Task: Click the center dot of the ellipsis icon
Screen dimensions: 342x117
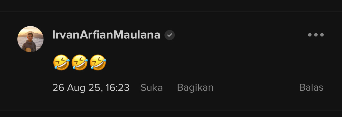Action: [x=316, y=35]
